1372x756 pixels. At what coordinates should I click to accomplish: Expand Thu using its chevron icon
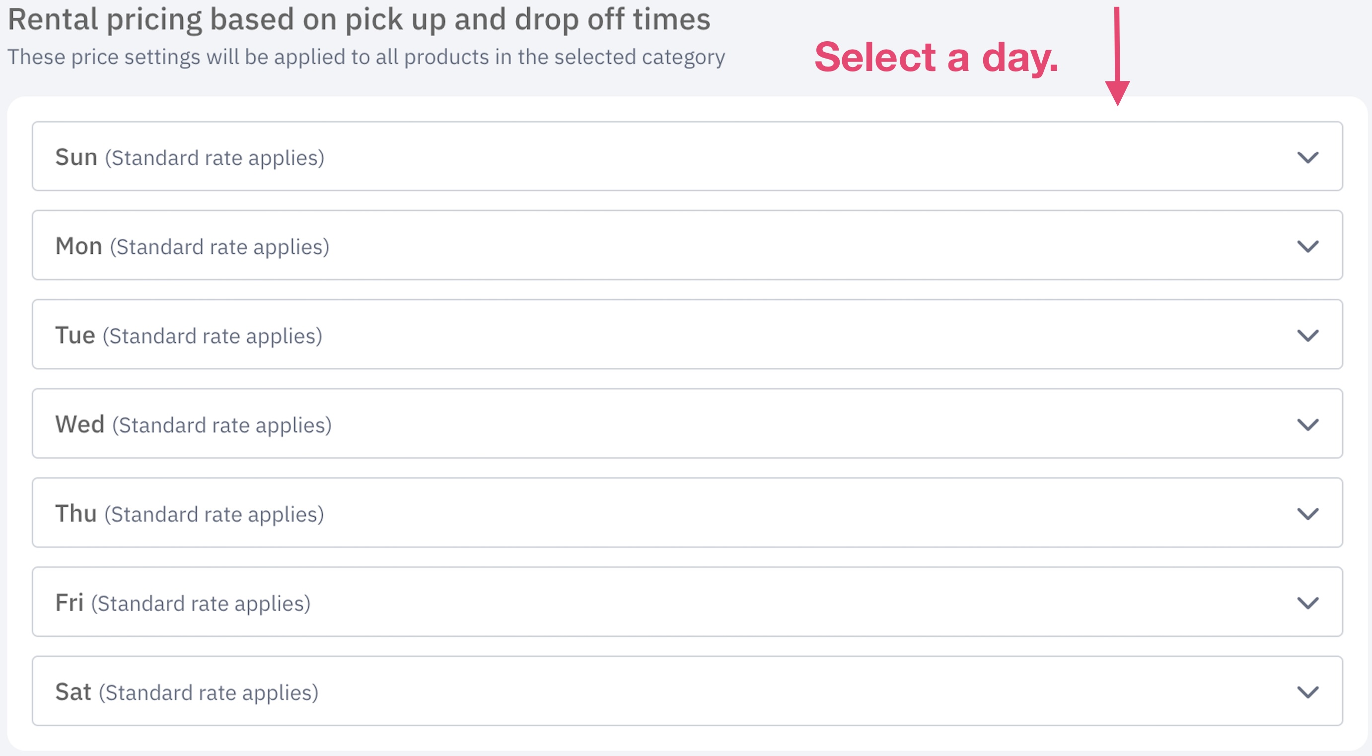point(1307,514)
